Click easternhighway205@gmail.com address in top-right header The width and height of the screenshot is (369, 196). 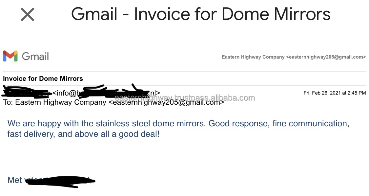click(326, 57)
